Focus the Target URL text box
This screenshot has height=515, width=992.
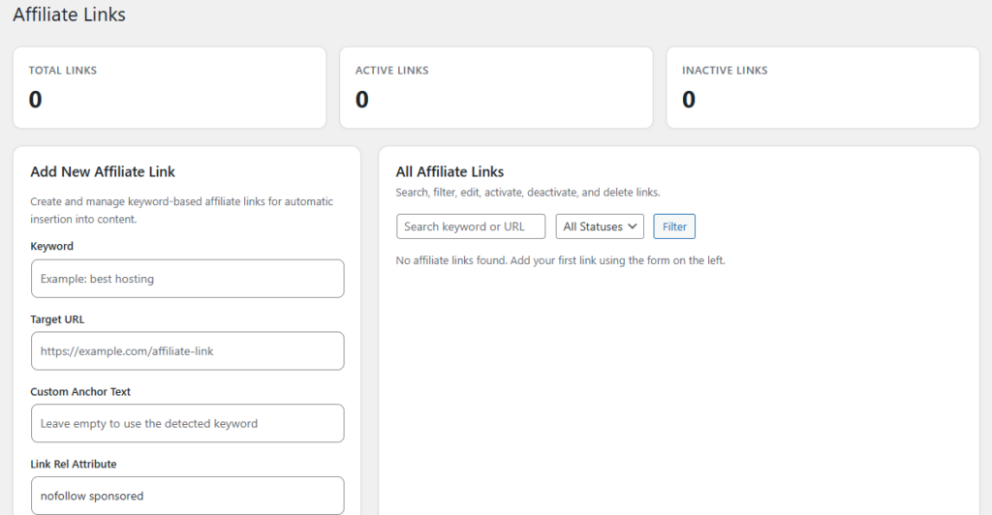(x=187, y=351)
